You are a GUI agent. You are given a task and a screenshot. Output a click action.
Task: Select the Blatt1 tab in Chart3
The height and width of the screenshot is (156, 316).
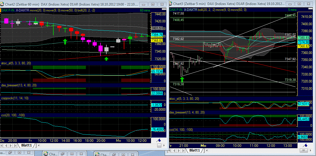[195, 150]
